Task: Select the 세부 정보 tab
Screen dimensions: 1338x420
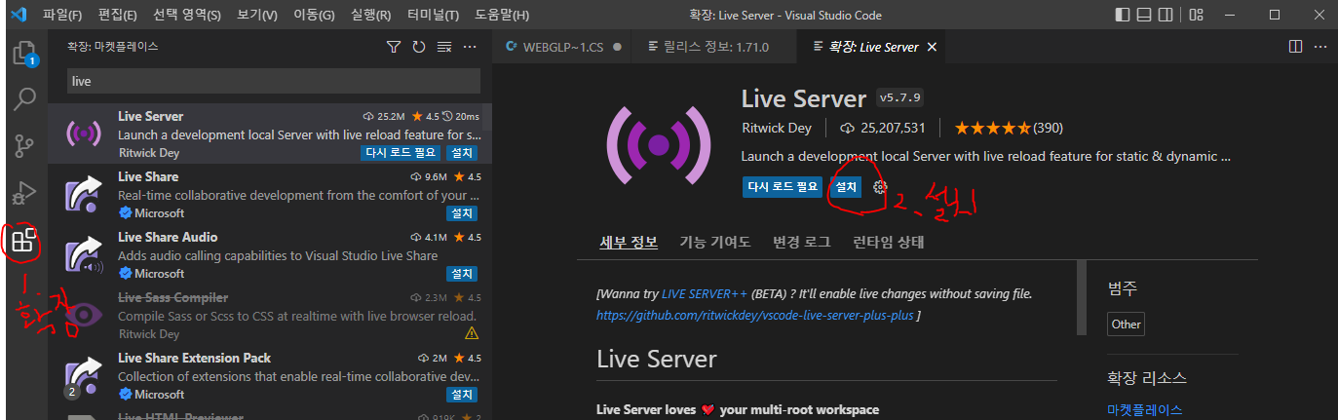Action: pyautogui.click(x=628, y=242)
